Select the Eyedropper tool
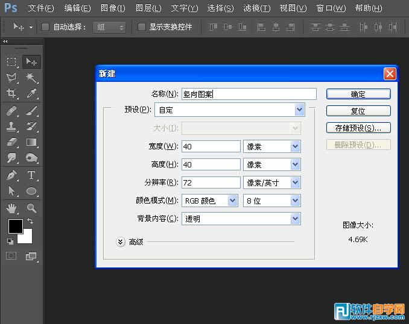Image resolution: width=409 pixels, height=324 pixels. coord(31,93)
